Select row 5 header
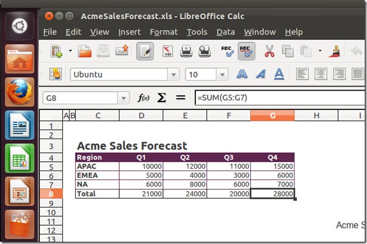Viewport: 367px width, 244px height. pos(51,166)
